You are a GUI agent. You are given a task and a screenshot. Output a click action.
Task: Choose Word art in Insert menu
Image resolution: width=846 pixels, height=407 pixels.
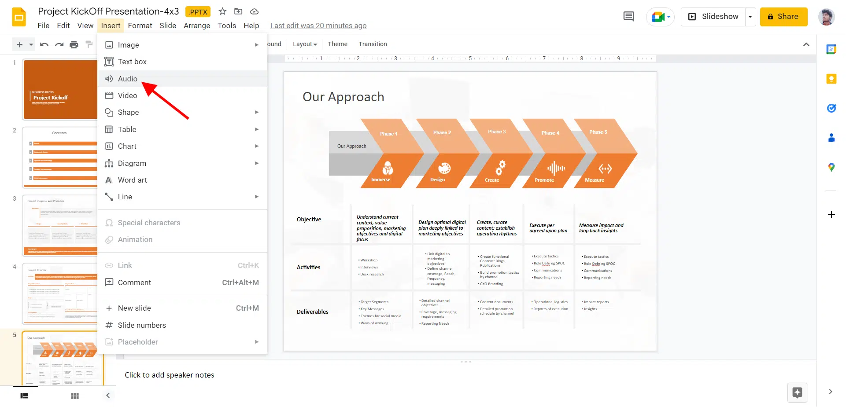coord(132,180)
